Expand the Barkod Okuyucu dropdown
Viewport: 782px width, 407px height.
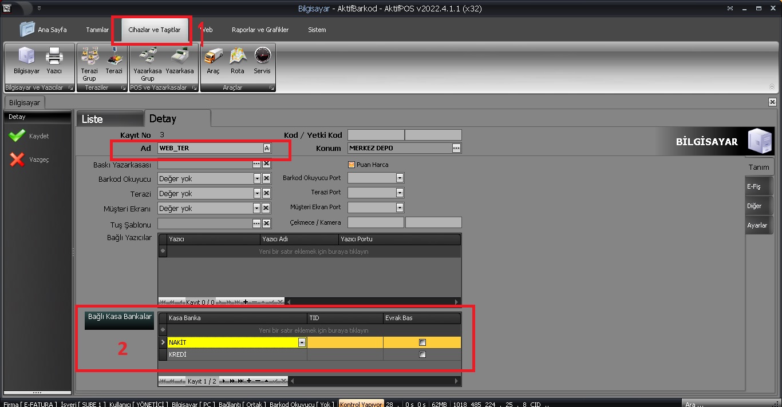point(257,179)
